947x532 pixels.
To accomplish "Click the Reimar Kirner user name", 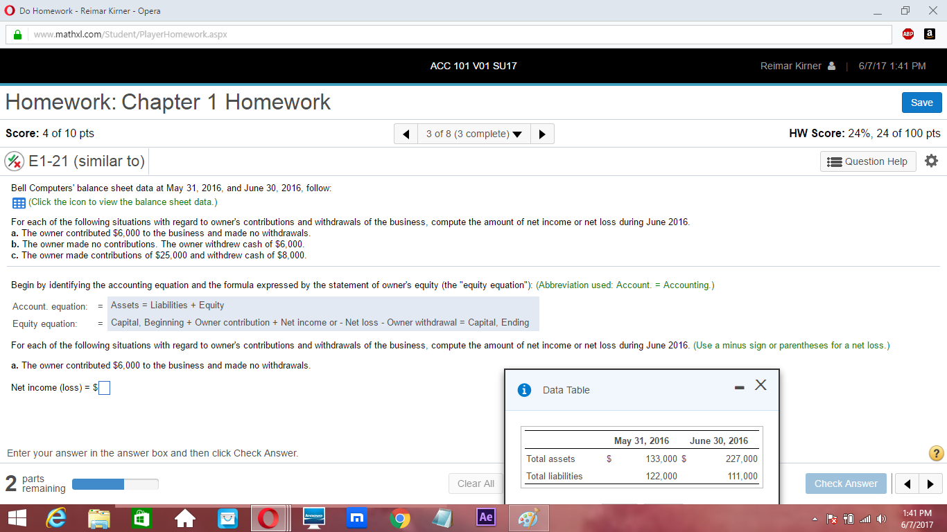I will (790, 66).
